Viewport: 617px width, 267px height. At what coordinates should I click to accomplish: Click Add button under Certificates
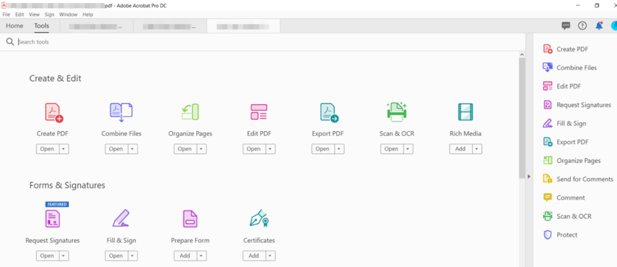pyautogui.click(x=254, y=256)
